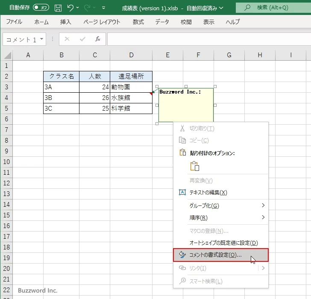Click the Redo arrow icon
Screen dimensions: 311x299
87,8
